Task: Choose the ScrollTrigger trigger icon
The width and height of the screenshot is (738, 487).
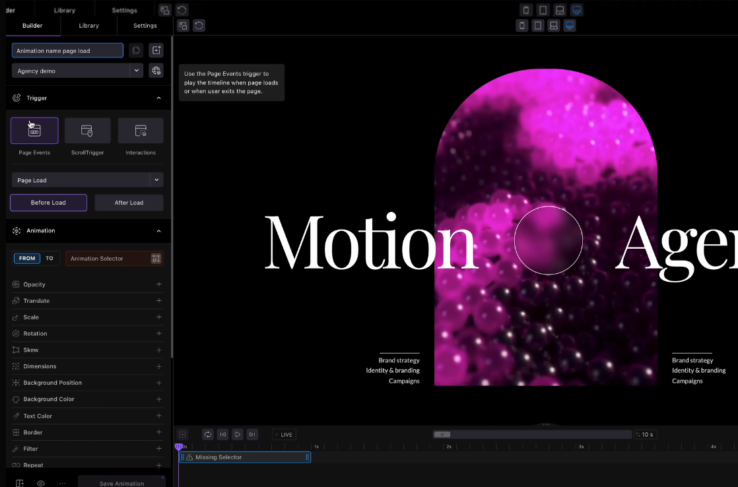Action: tap(87, 131)
